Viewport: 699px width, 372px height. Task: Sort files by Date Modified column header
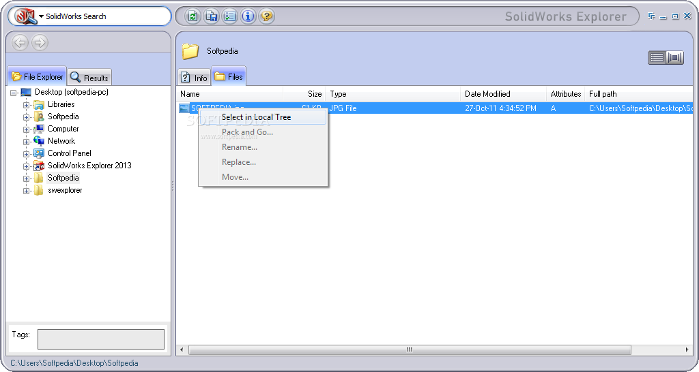[x=503, y=94]
